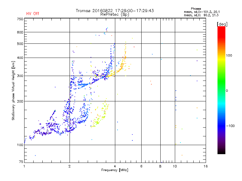The width and height of the screenshot is (242, 181).
Task: Click the Phases mean sd statistics text
Action: pos(201,12)
